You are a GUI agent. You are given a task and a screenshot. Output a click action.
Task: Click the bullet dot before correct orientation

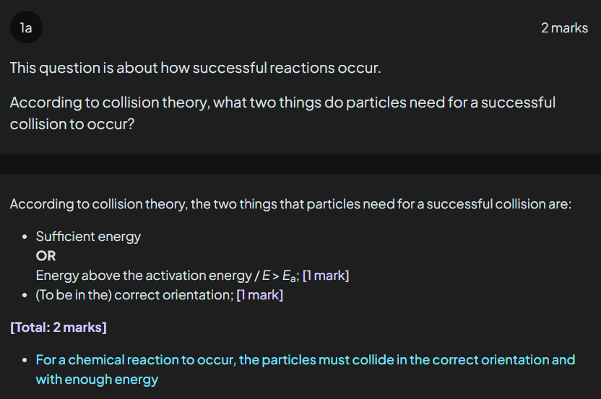point(25,295)
